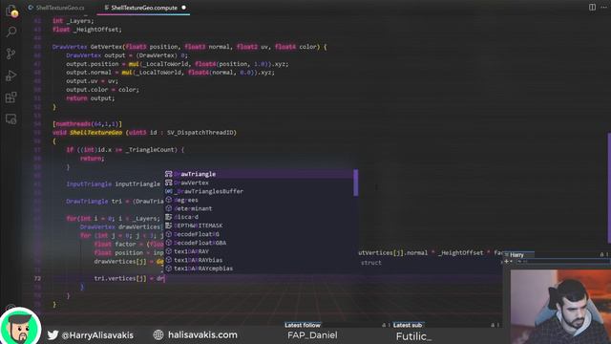
Task: Click the variable icon beside _DrawTrianglesBuffer
Action: 168,191
